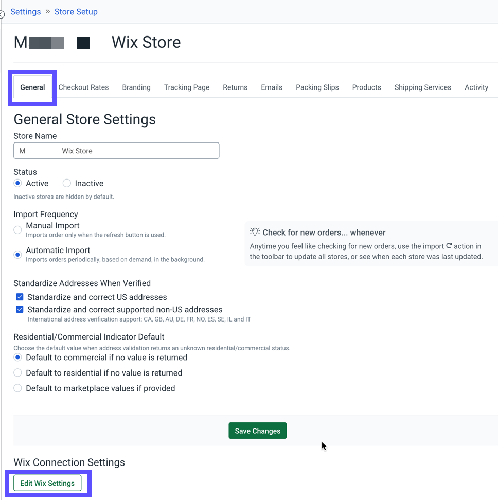Choose default to marketplace values if provided
Image resolution: width=498 pixels, height=500 pixels.
pos(17,388)
